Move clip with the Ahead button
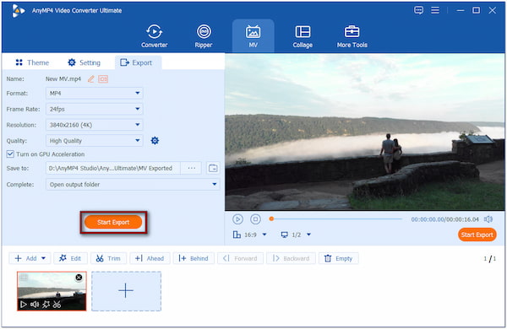Screen dimensions: 507x329 150,258
